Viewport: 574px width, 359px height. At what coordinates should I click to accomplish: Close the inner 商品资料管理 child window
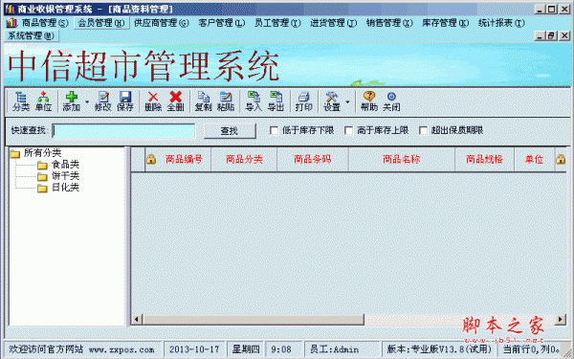564,35
